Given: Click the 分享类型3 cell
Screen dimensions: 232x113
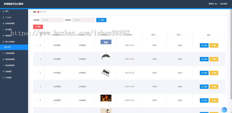Looking at the screenshot, I should pos(82,73).
